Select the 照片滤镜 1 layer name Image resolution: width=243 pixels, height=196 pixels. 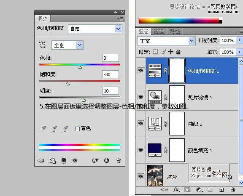[200, 98]
